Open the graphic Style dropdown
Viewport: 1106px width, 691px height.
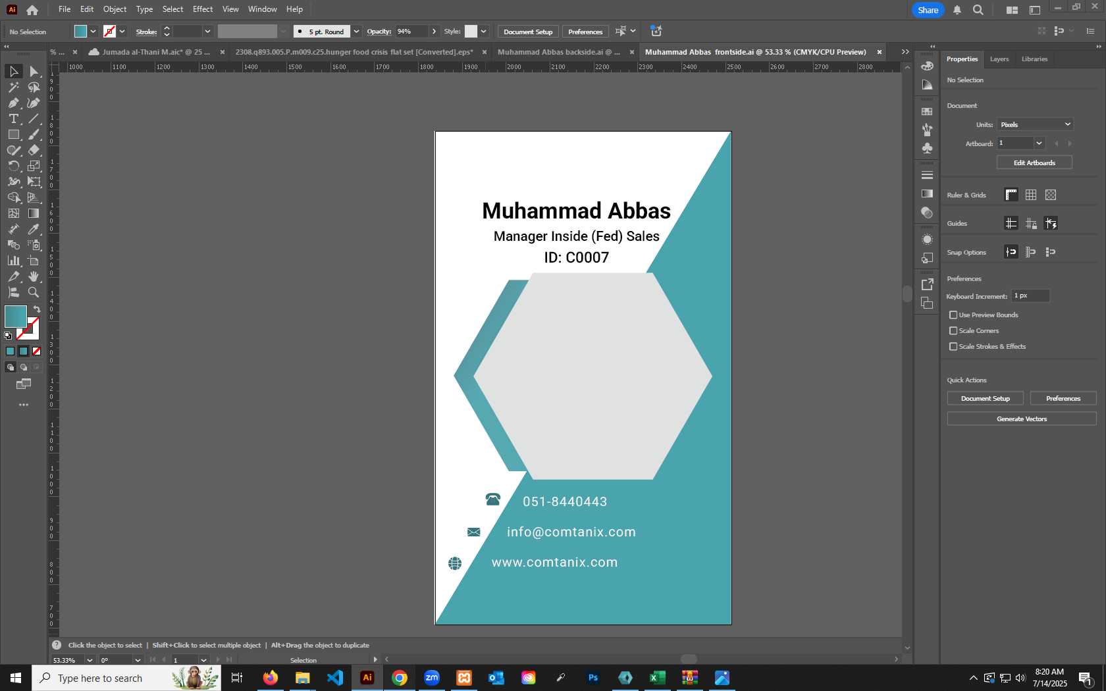tap(483, 32)
